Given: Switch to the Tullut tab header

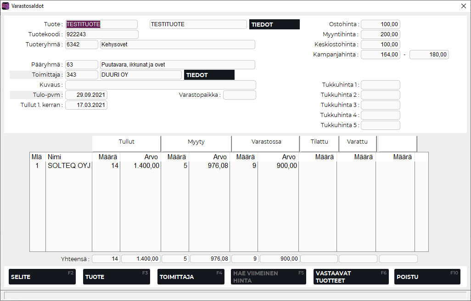Looking at the screenshot, I should [127, 142].
